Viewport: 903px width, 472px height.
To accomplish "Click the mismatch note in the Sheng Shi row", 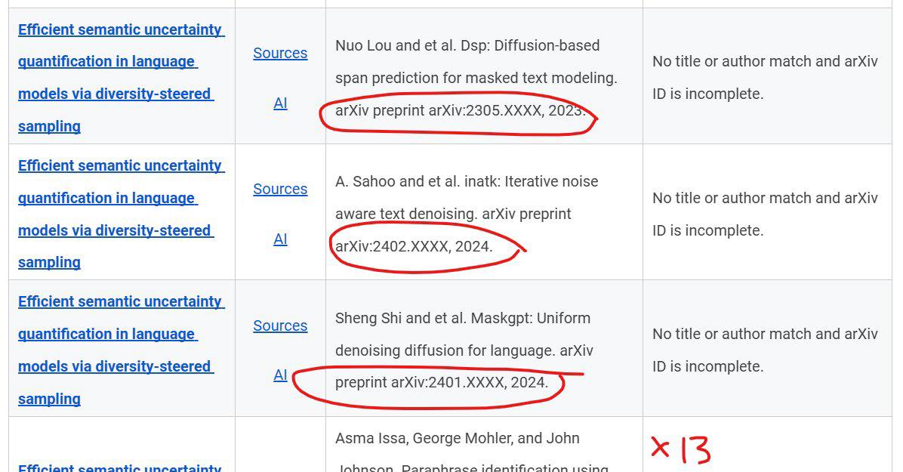I will coord(765,350).
